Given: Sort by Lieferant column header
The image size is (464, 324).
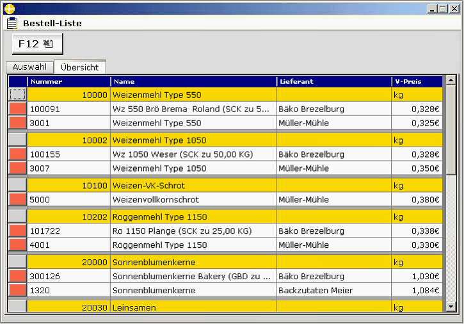Looking at the screenshot, I should pyautogui.click(x=334, y=81).
